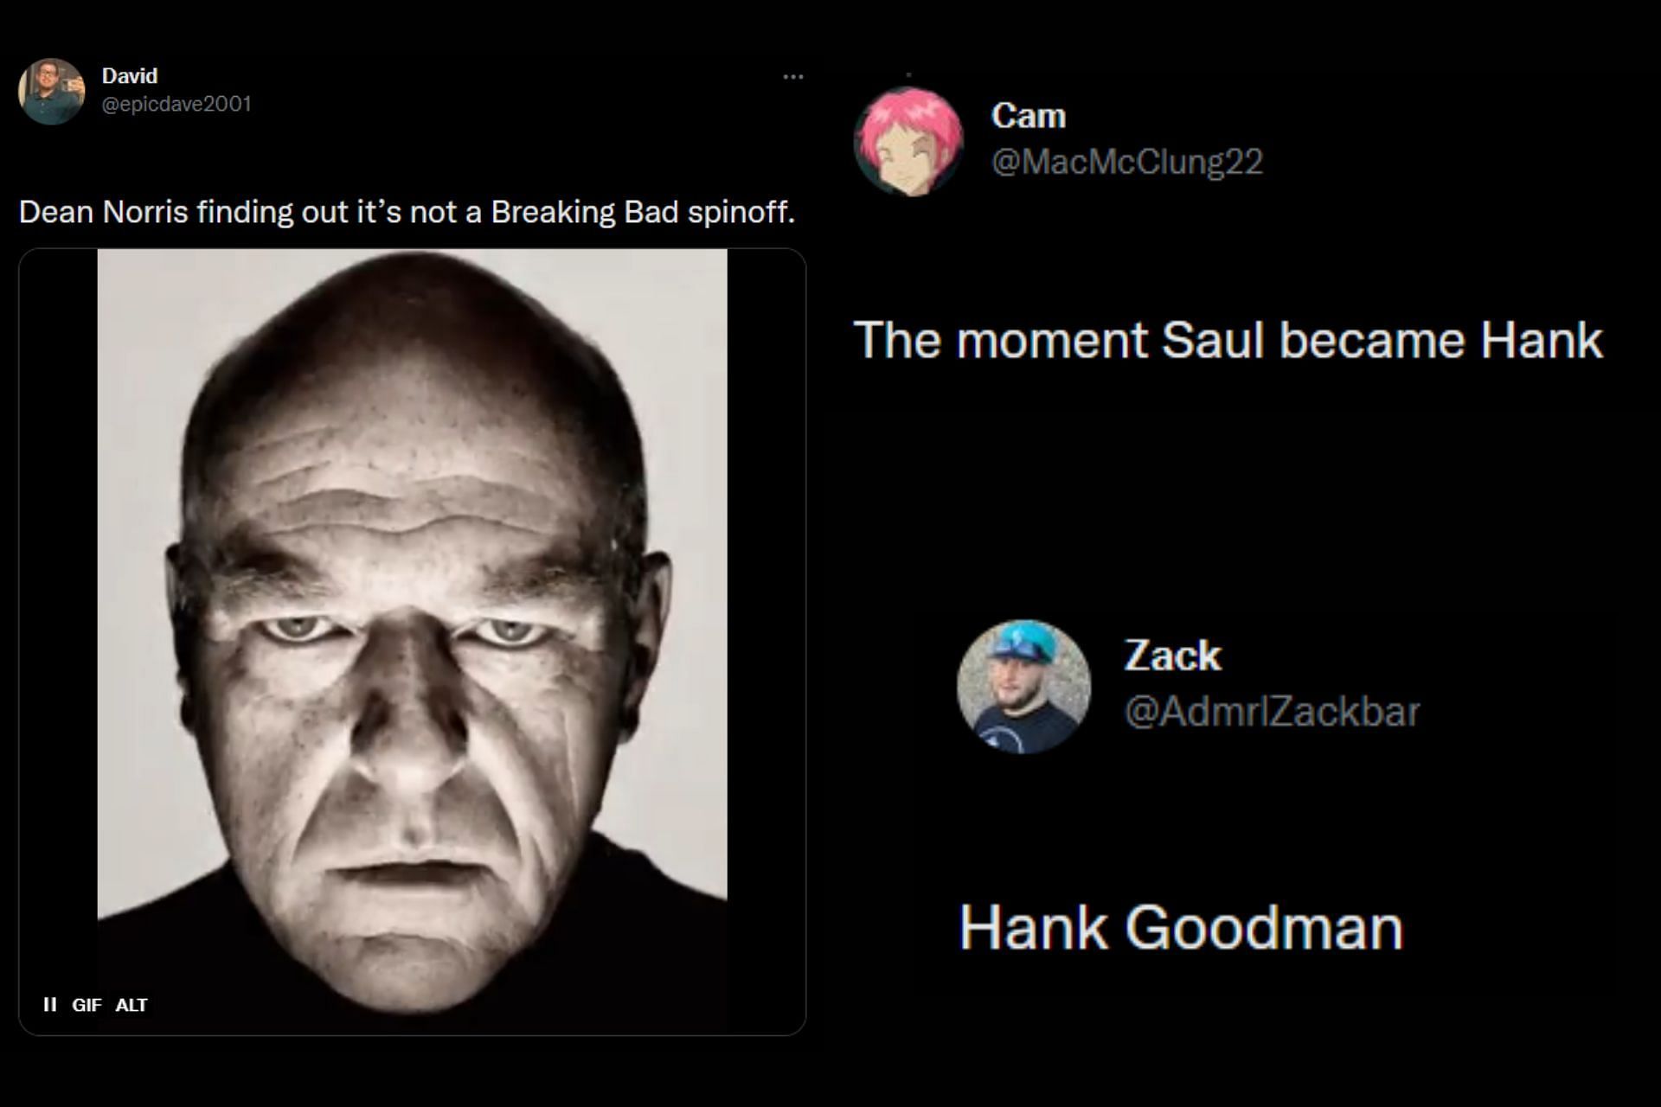Open the @epicdave2001 handle

(176, 104)
